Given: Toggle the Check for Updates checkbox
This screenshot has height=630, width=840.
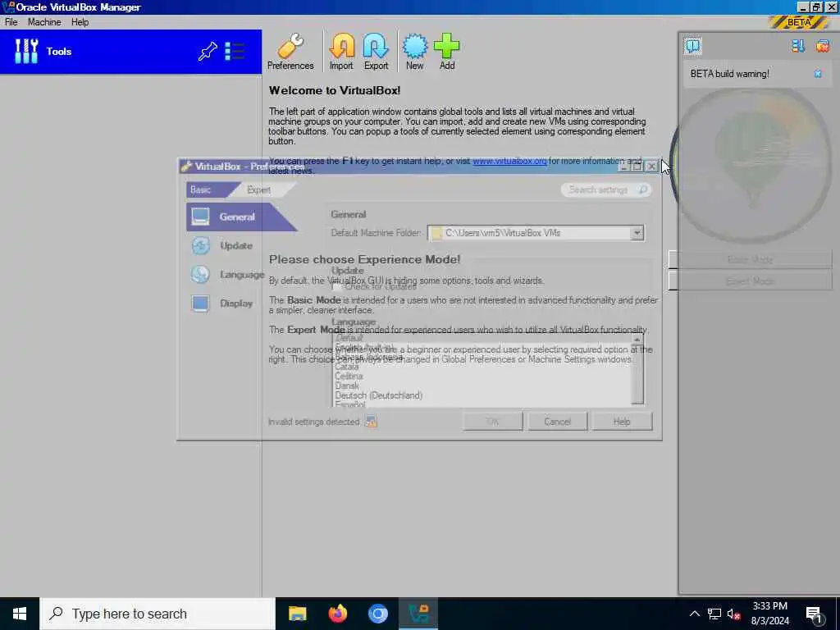Looking at the screenshot, I should [337, 287].
